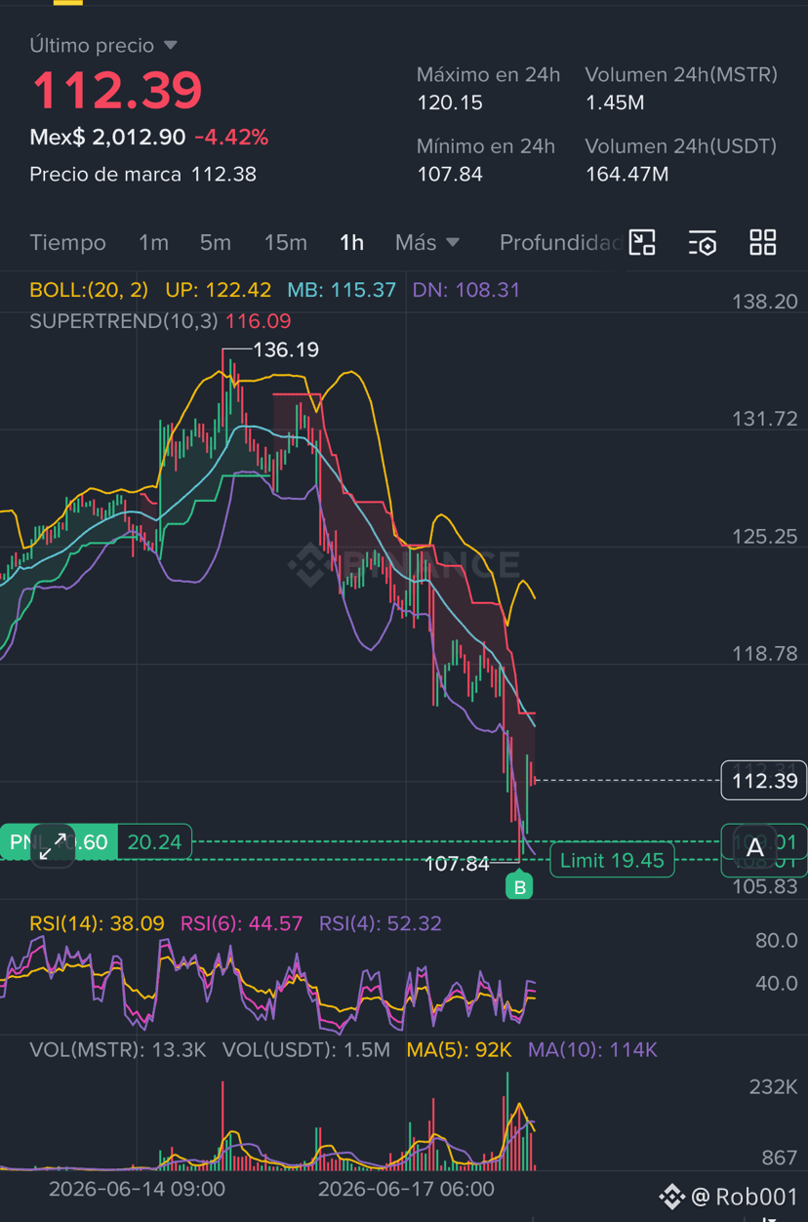This screenshot has height=1222, width=808.
Task: Tap the 131.72 price axis label
Action: pyautogui.click(x=765, y=419)
